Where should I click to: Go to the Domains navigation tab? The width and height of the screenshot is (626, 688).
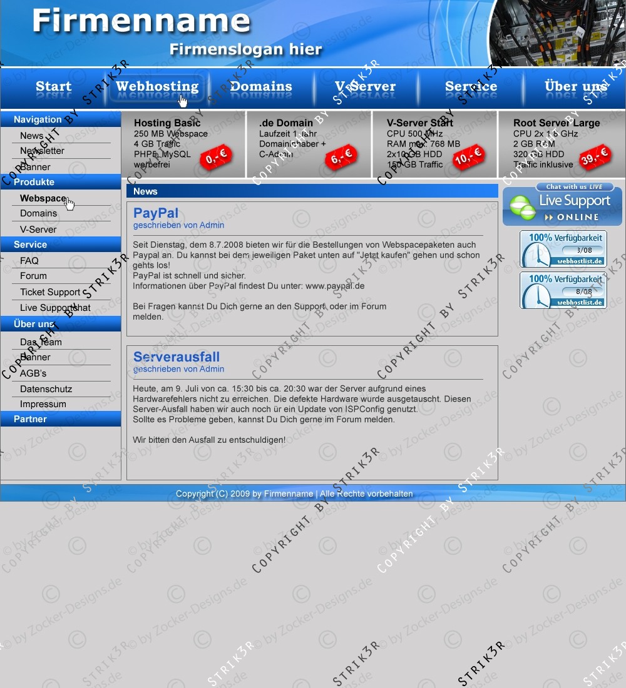pyautogui.click(x=261, y=87)
